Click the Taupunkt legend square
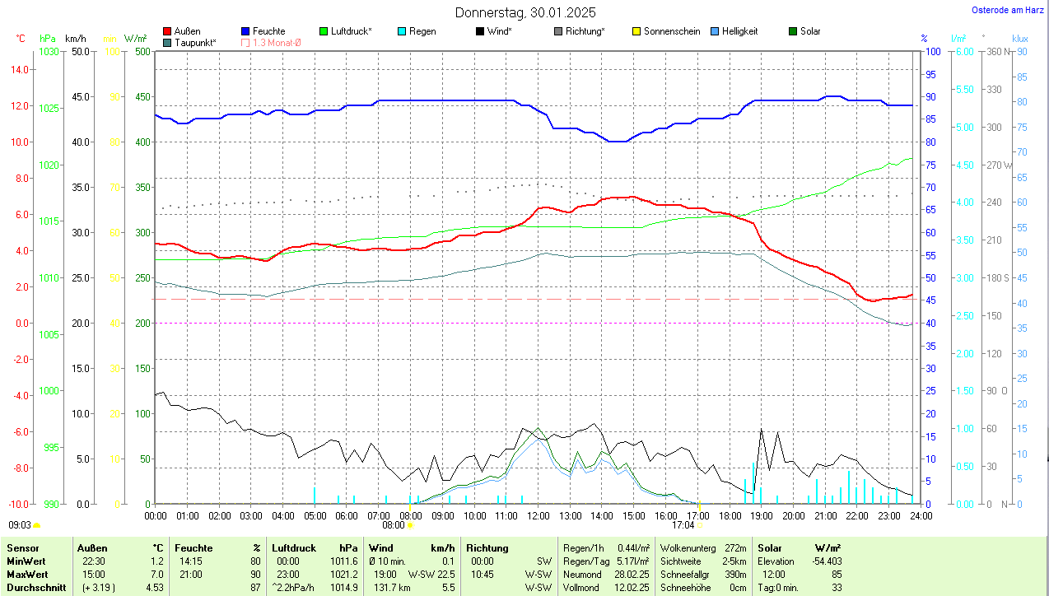Viewport: 1049px width, 596px height. 167,42
